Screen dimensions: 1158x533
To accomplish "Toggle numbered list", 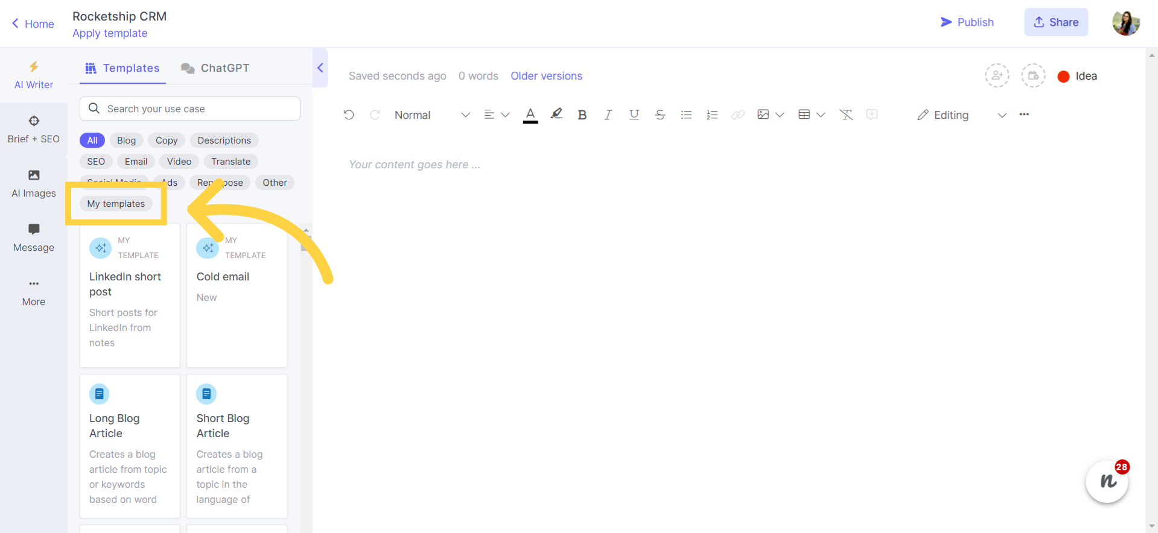I will 712,115.
